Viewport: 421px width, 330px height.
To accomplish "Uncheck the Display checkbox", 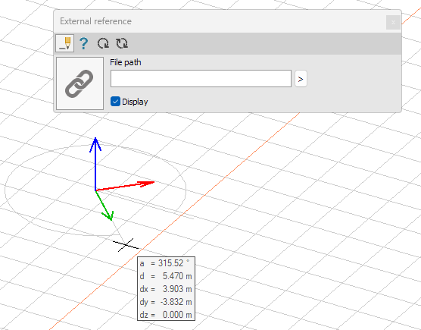I will click(x=115, y=102).
